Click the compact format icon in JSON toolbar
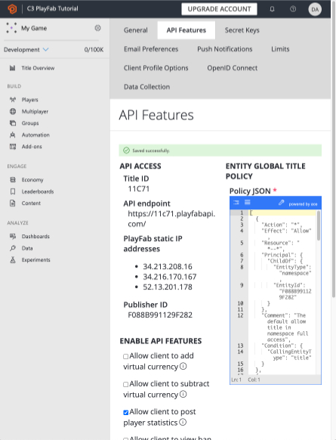Viewport: 336px width, 440px height. (248, 203)
